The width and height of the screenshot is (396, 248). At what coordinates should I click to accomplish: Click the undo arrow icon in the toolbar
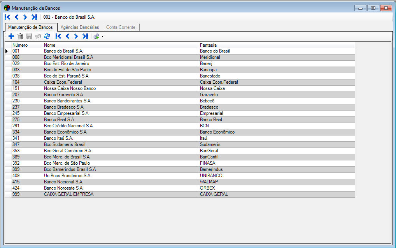pyautogui.click(x=38, y=36)
